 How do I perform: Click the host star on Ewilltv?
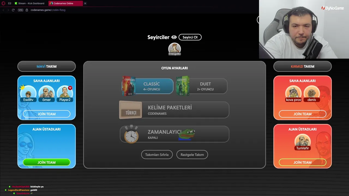(x=22, y=87)
